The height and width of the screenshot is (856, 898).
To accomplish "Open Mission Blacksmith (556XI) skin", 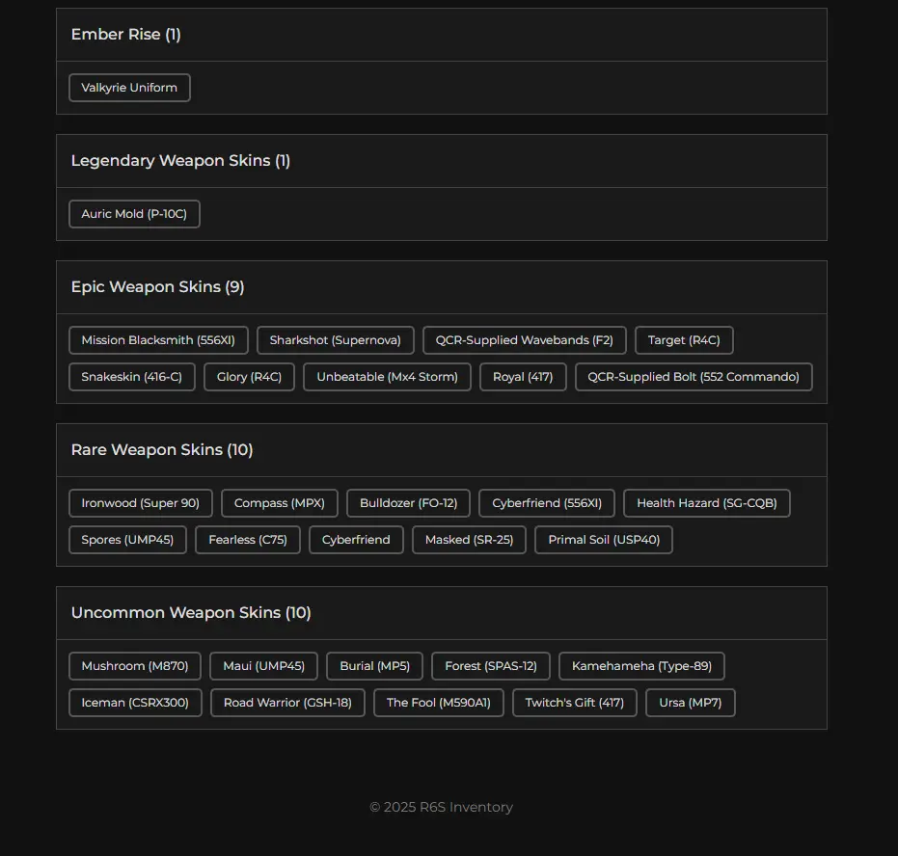I will [158, 340].
